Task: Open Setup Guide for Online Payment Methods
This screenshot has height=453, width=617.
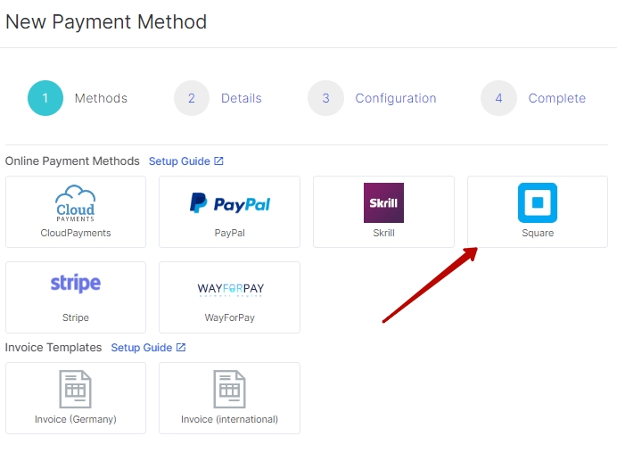Action: 179,161
